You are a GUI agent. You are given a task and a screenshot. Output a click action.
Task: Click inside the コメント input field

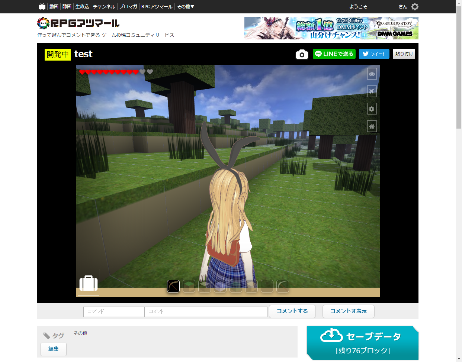(206, 311)
